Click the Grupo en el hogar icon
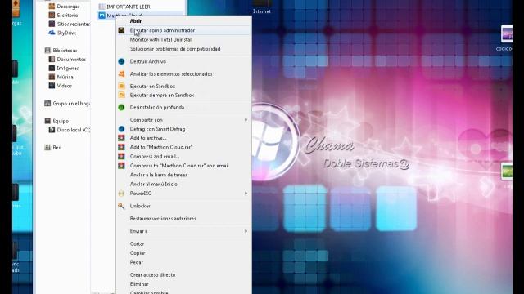 (x=47, y=104)
